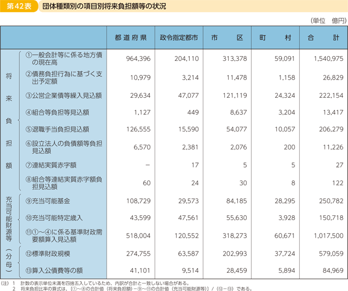348x291 pixels.
Task: Click row label ④組合等負担等見込額
Action: pyautogui.click(x=57, y=113)
